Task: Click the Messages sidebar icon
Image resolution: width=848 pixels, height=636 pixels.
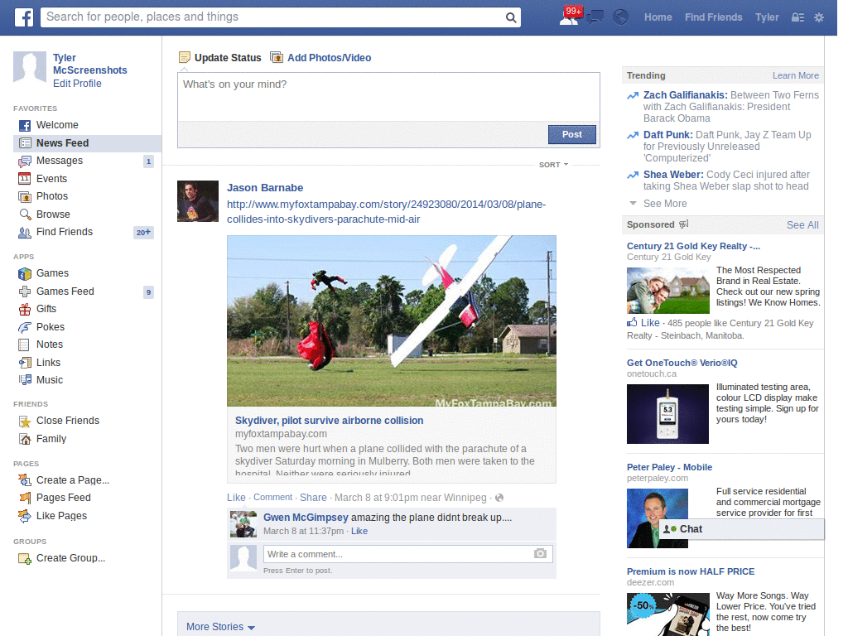Action: tap(25, 161)
